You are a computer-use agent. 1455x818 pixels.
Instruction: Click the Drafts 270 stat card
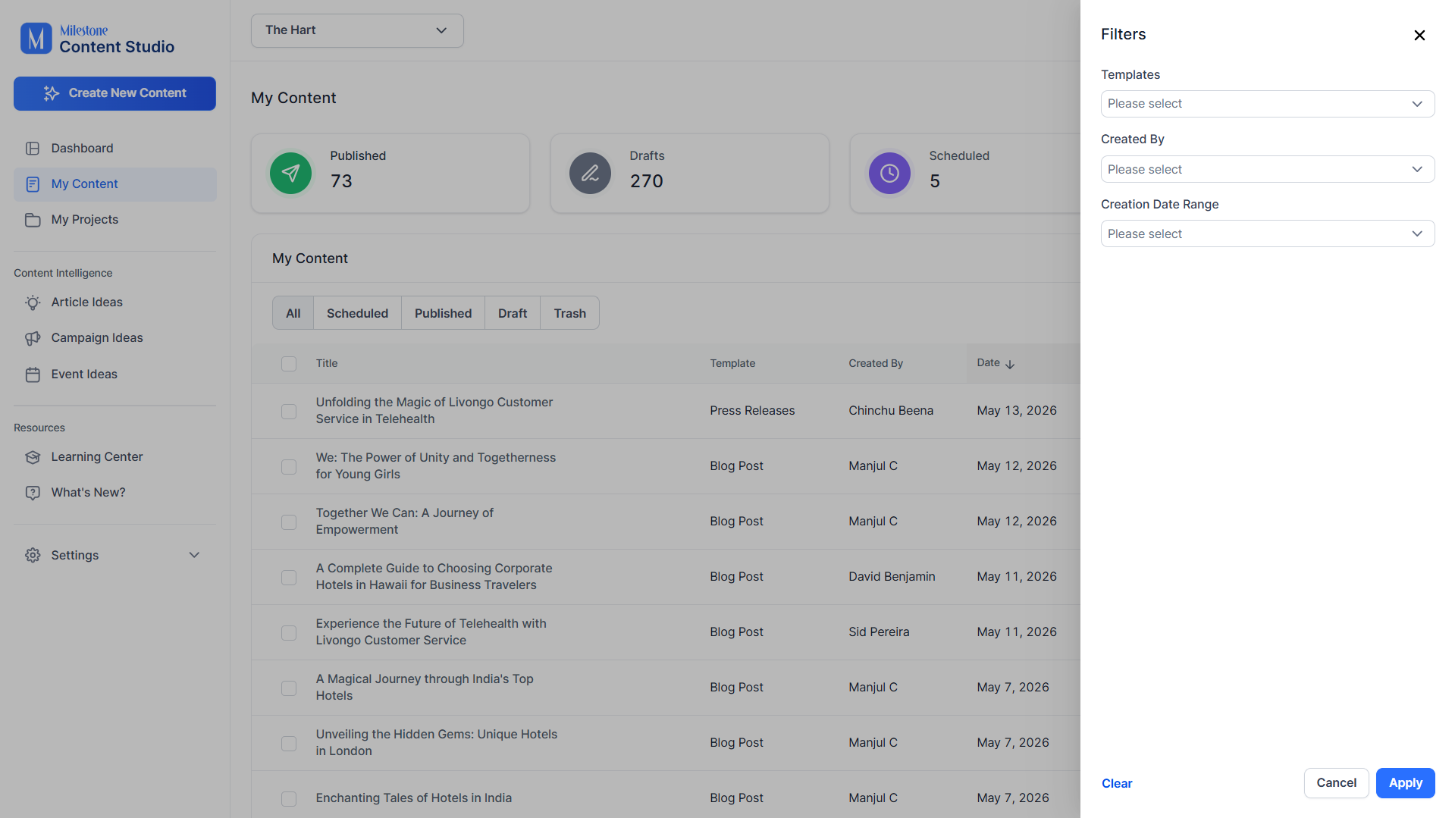689,174
